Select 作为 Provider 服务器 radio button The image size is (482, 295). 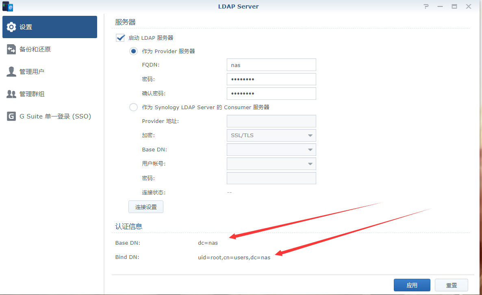coord(133,51)
